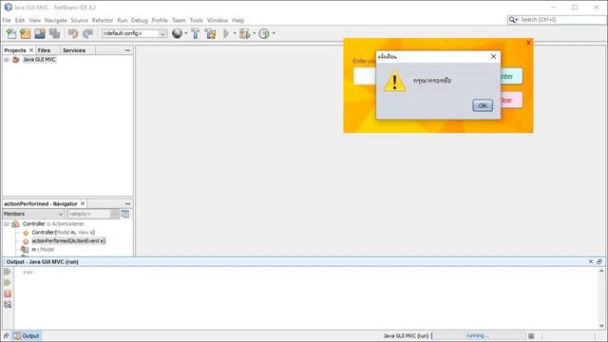Open the View menu
This screenshot has height=342, width=608.
34,20
